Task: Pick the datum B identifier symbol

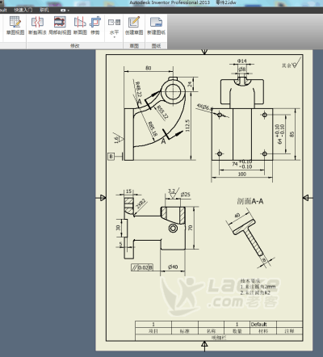Action: tap(111, 157)
